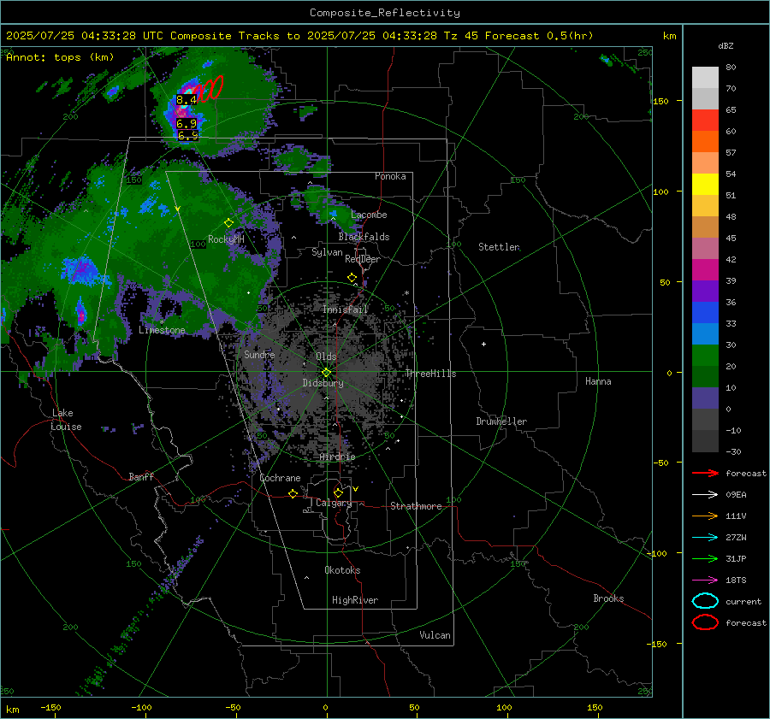770x719 pixels.
Task: Click the Hanna city label
Action: 598,381
